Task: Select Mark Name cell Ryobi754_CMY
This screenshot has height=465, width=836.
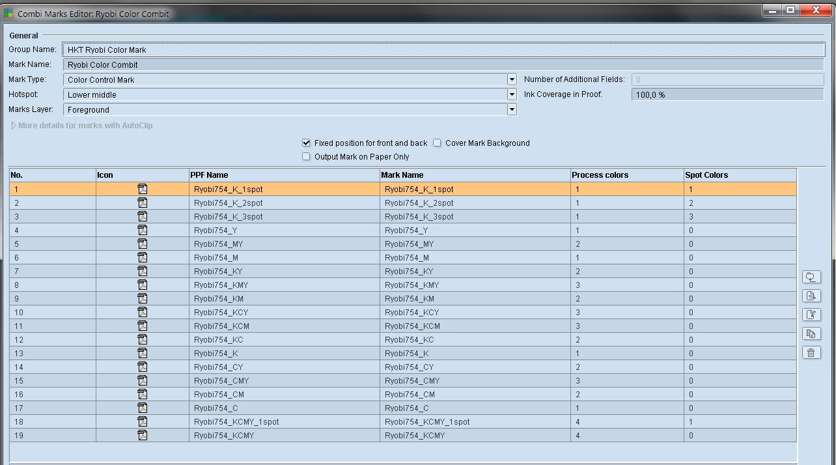Action: point(475,380)
